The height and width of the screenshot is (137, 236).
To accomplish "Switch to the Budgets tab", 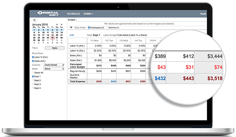I will pyautogui.click(x=72, y=20).
